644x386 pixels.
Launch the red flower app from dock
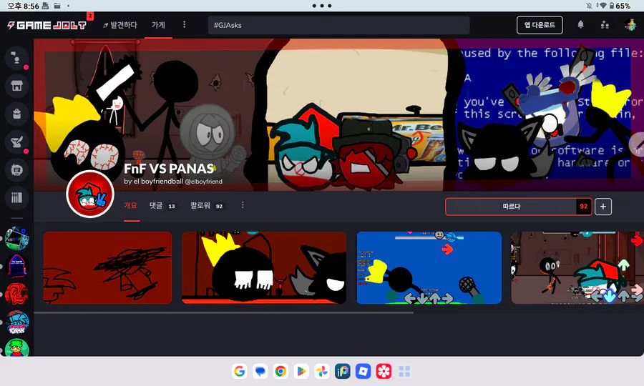[x=384, y=371]
